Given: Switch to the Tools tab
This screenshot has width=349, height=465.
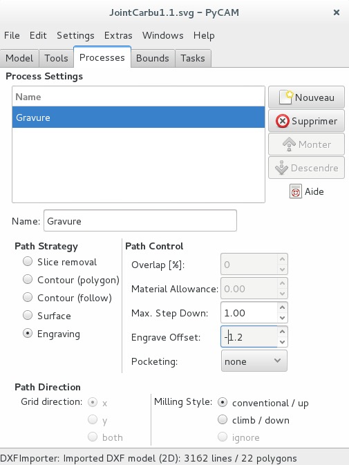Looking at the screenshot, I should point(56,58).
